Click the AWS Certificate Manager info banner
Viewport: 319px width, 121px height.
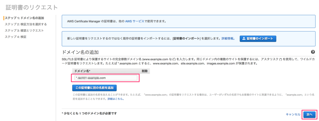coord(188,21)
